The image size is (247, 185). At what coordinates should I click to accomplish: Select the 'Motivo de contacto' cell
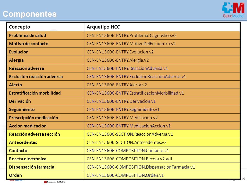click(46, 44)
